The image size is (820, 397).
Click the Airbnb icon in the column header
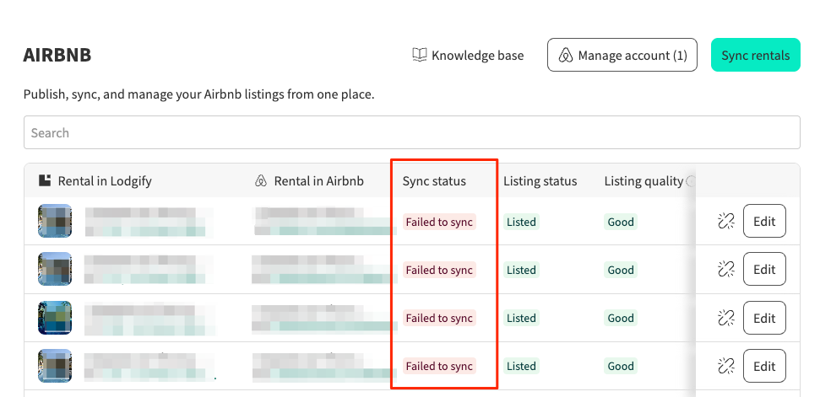261,181
